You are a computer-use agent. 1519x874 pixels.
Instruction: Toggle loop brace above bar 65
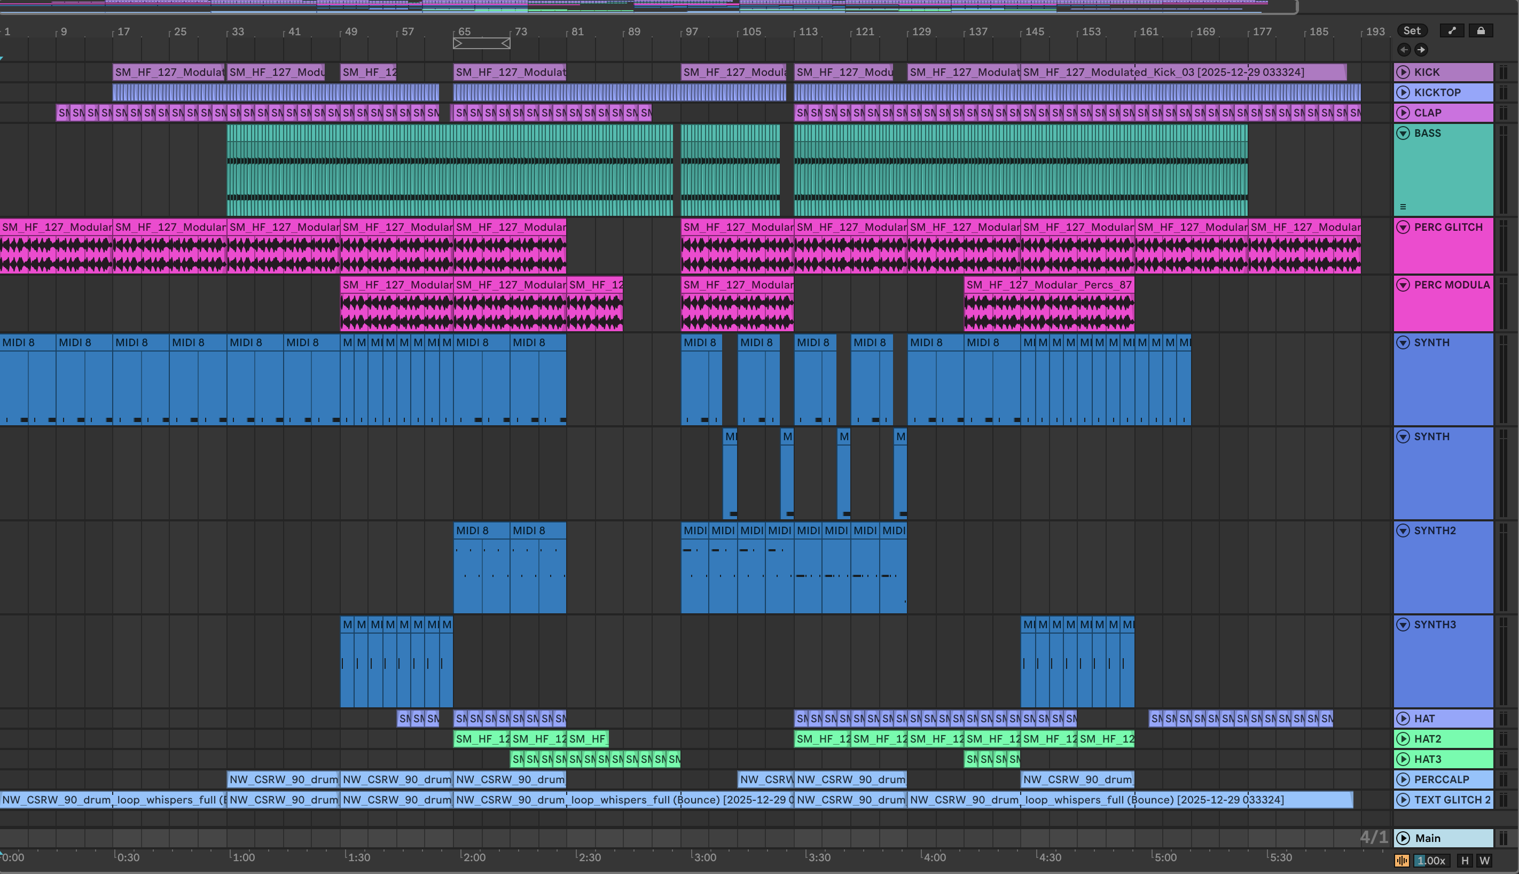click(x=481, y=43)
